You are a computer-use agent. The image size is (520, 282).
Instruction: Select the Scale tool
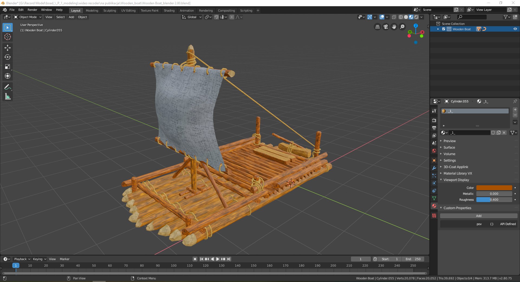[x=8, y=67]
